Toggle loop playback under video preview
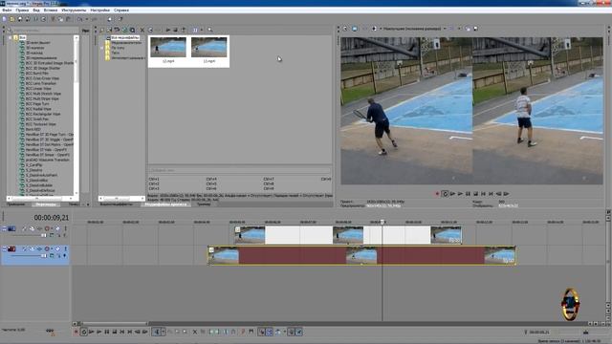The width and height of the screenshot is (612, 344). tap(445, 194)
